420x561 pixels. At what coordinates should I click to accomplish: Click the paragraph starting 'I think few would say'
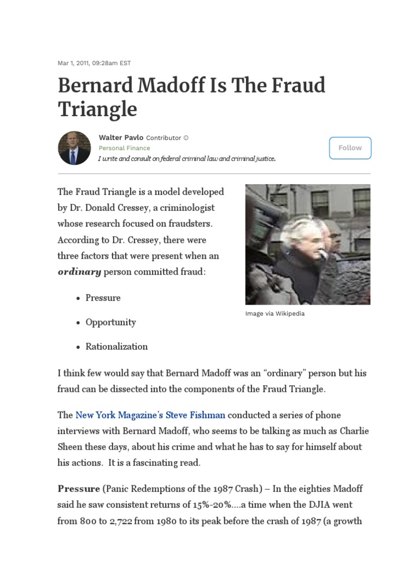(212, 381)
